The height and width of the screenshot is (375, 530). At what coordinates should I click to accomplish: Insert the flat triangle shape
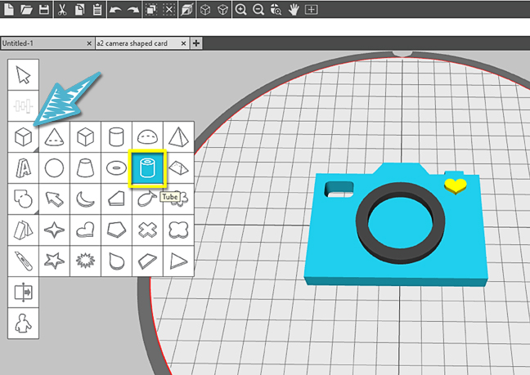178,261
